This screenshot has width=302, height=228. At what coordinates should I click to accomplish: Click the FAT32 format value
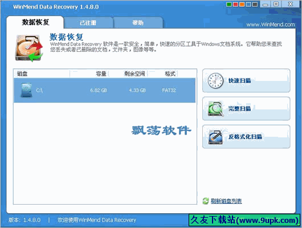coord(169,90)
